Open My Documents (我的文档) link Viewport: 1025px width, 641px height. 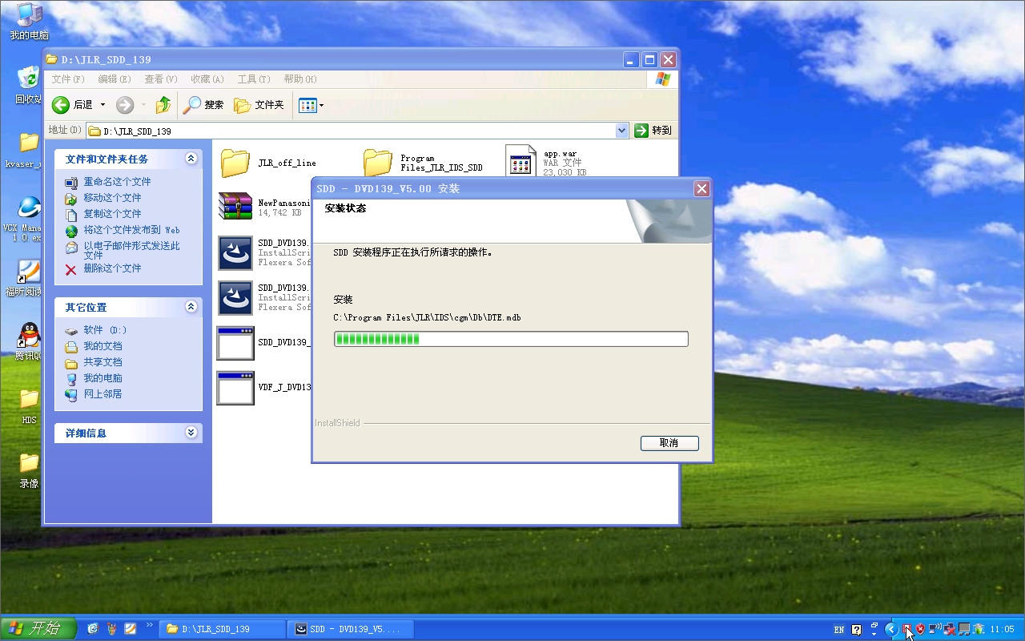(102, 346)
